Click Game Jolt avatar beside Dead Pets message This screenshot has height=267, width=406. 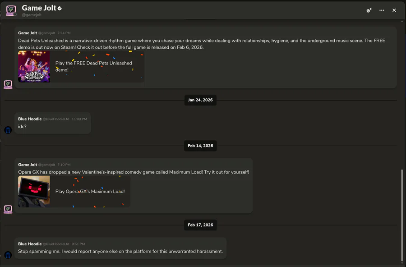tap(8, 84)
